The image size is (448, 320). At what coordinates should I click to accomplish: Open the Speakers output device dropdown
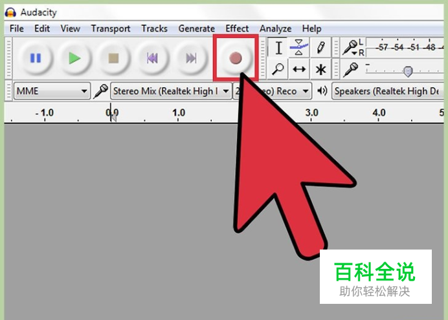pyautogui.click(x=388, y=91)
